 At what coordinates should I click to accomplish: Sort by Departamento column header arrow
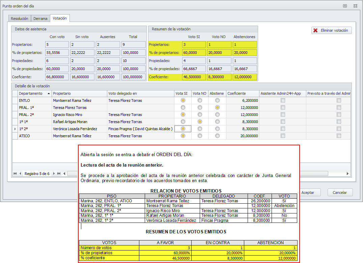click(x=49, y=93)
